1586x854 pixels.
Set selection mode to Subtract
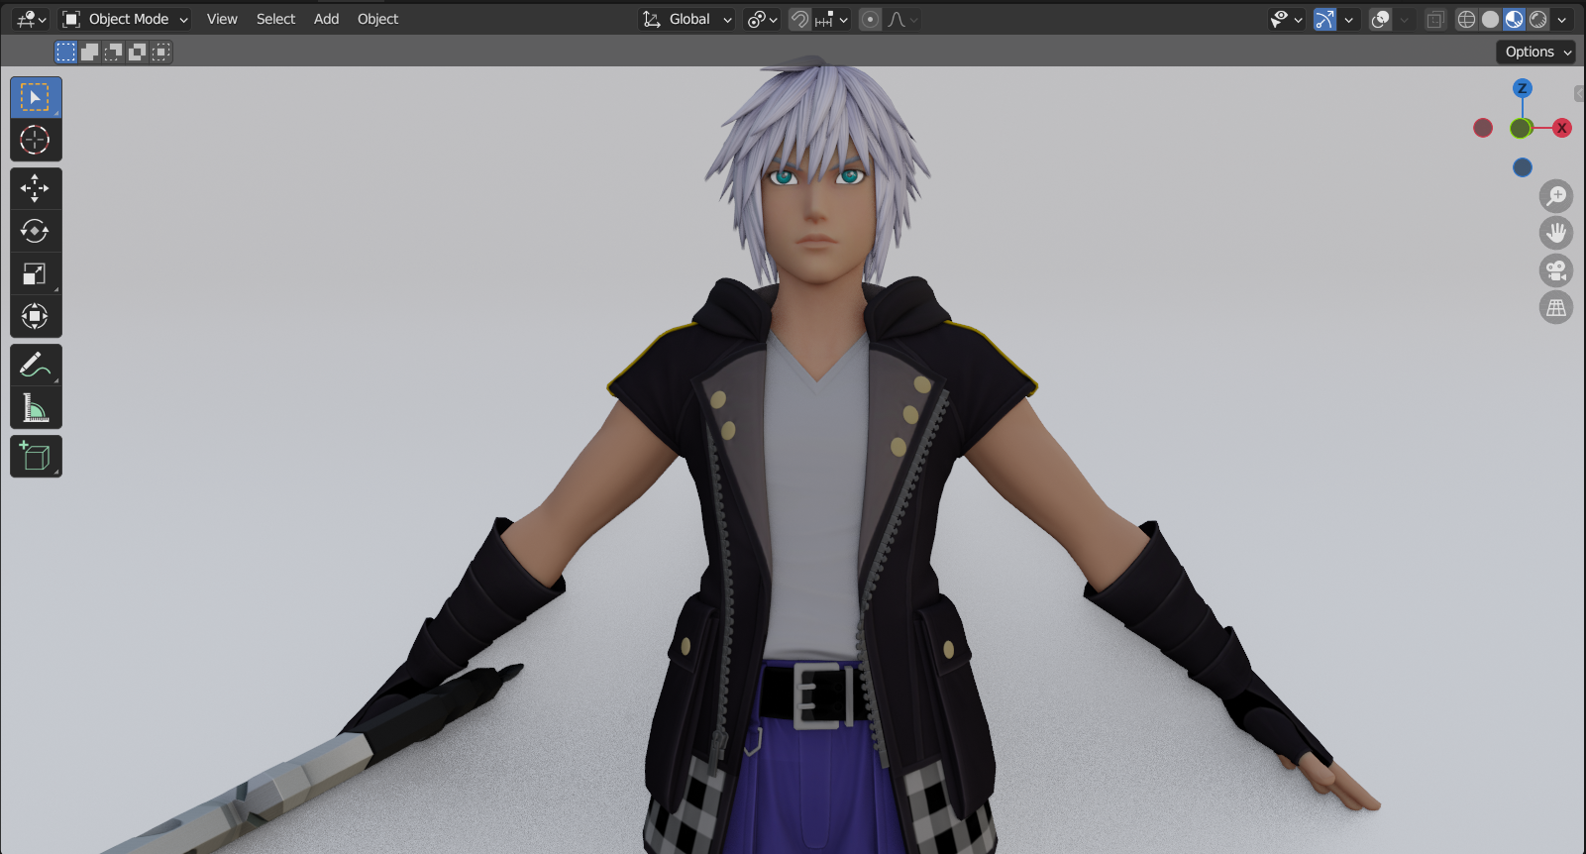(114, 53)
